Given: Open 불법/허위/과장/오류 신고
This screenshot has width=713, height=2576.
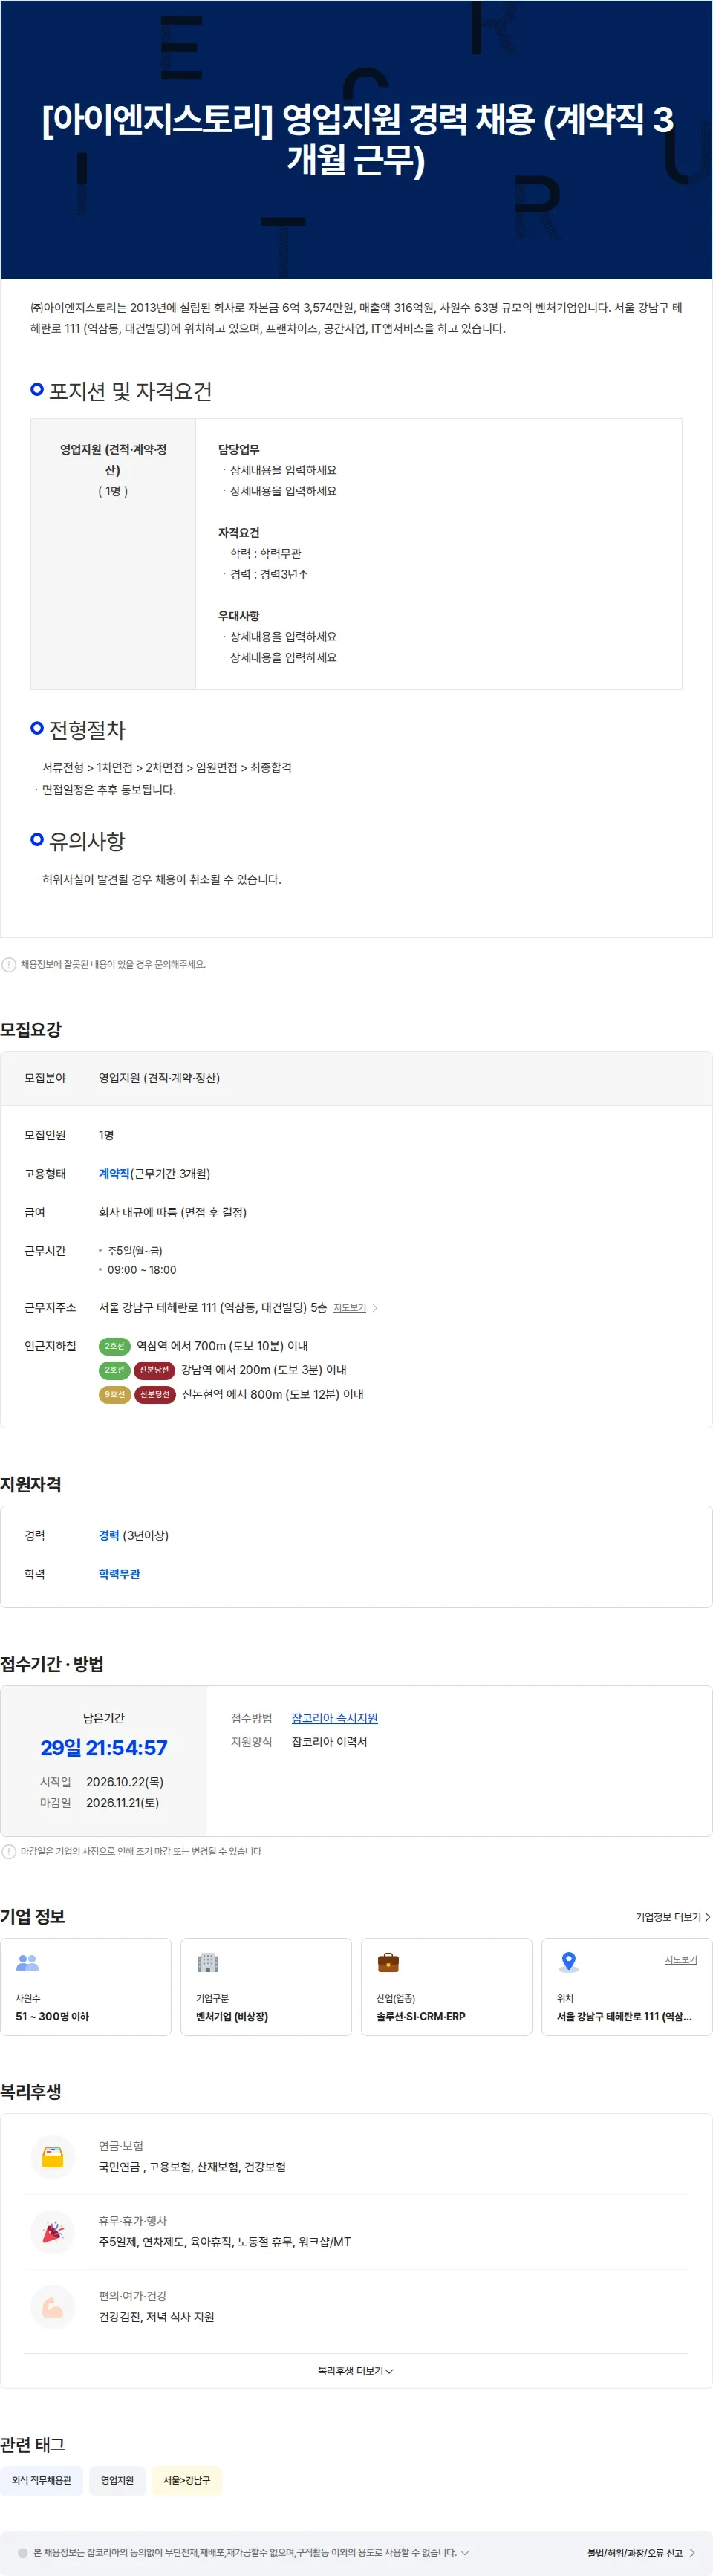Looking at the screenshot, I should [641, 2553].
